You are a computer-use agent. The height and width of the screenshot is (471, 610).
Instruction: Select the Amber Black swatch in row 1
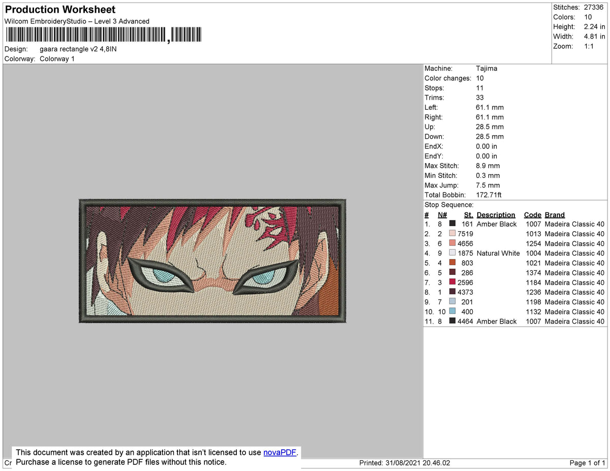pyautogui.click(x=452, y=224)
